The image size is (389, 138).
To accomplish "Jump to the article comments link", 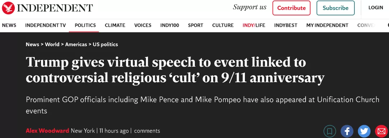I will (147, 130).
